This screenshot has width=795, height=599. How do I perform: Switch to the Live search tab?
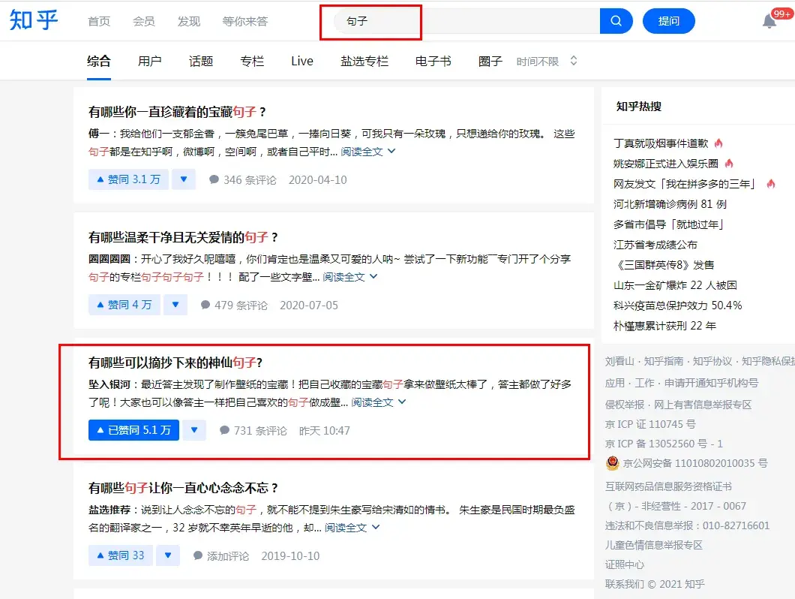302,62
